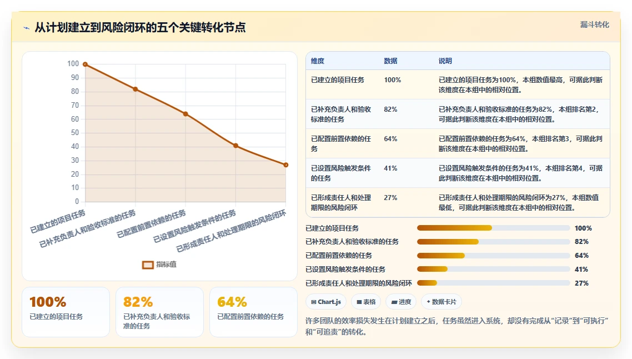The width and height of the screenshot is (632, 359).
Task: Click the chart data point at 27
Action: click(x=286, y=164)
